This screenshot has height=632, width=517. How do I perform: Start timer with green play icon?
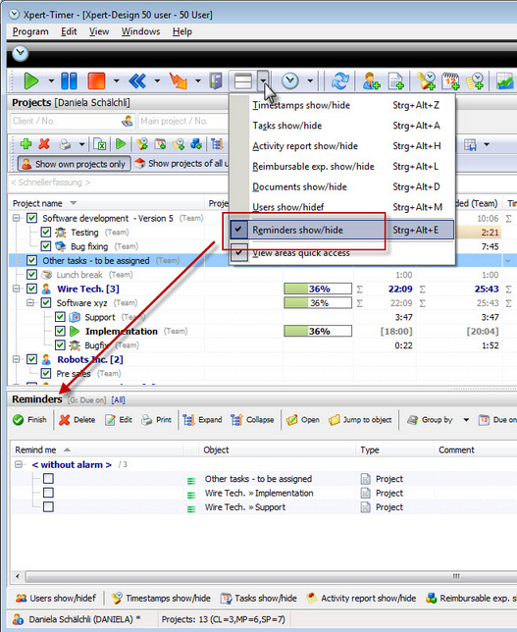31,80
